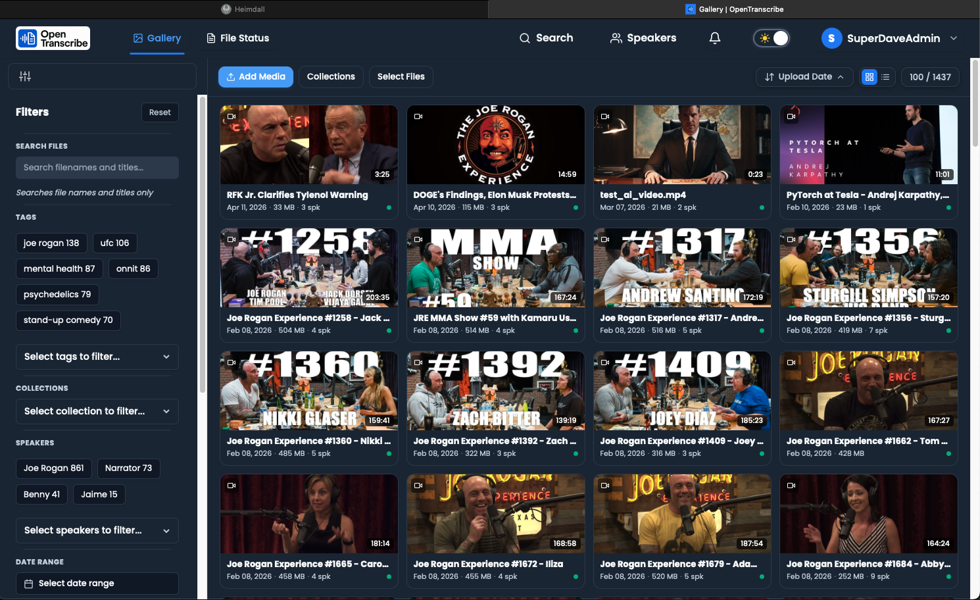Toggle the stand-up comedy 70 tag filter
Viewport: 980px width, 600px height.
coord(68,320)
